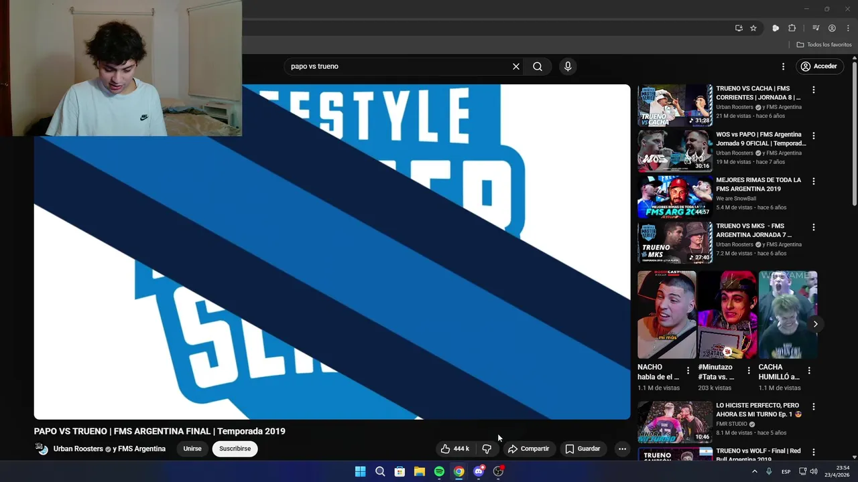
Task: Click the YouTube search magnifier button
Action: tap(538, 66)
